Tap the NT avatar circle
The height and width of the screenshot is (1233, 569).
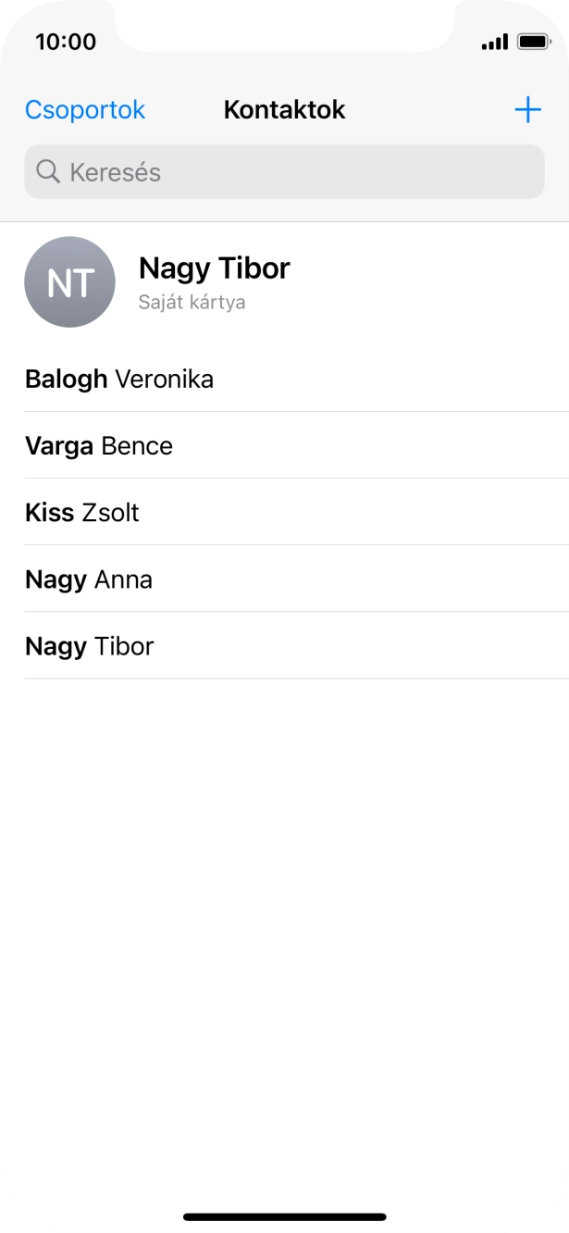[x=69, y=282]
